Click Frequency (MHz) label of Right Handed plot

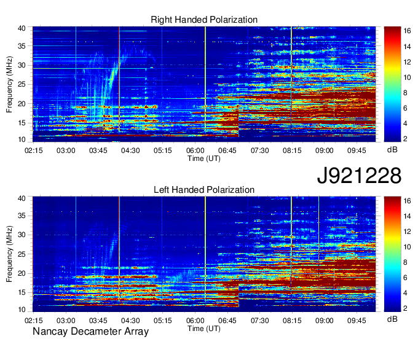coord(9,84)
